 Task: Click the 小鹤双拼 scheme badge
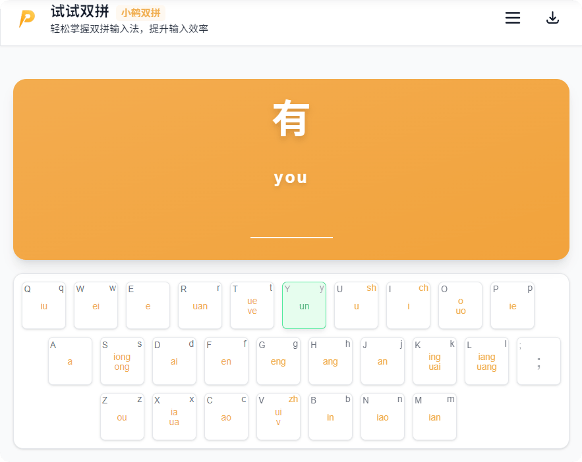tap(140, 13)
